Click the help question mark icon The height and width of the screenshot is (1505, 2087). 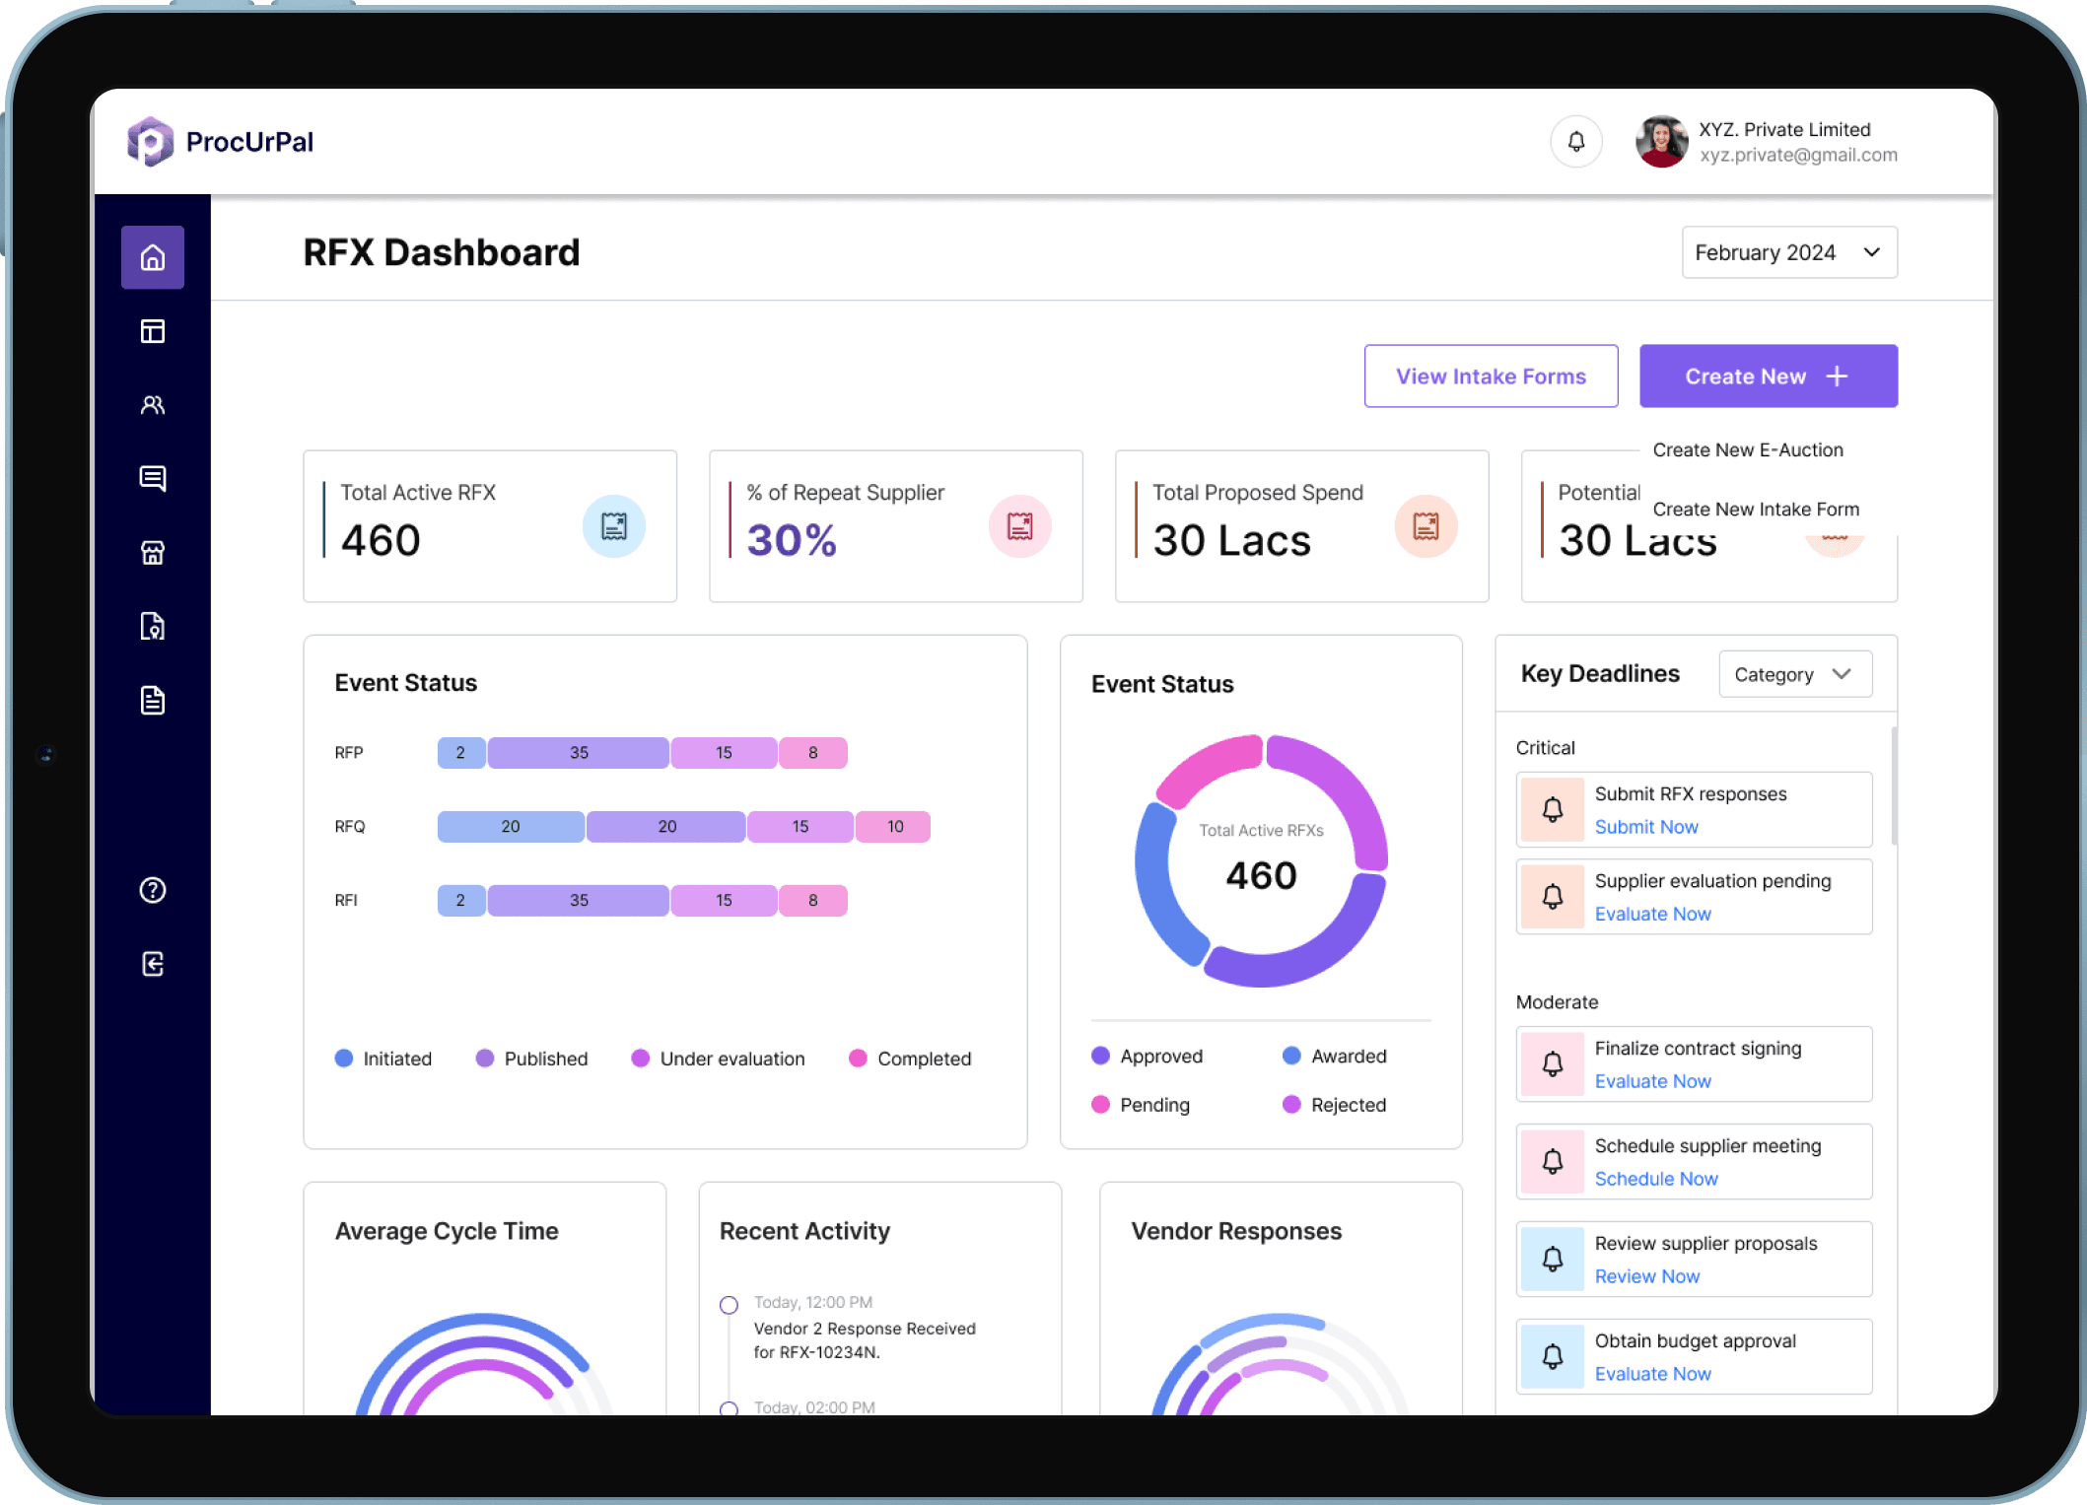152,890
